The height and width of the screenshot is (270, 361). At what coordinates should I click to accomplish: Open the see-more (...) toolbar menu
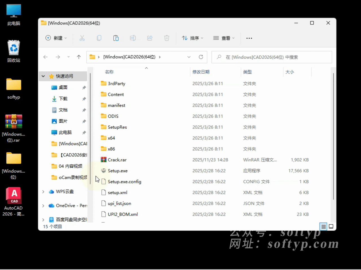249,38
